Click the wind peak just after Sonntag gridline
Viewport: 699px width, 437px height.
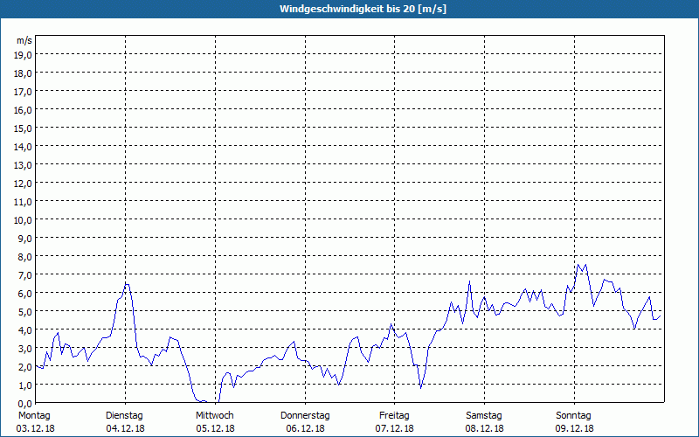[578, 265]
